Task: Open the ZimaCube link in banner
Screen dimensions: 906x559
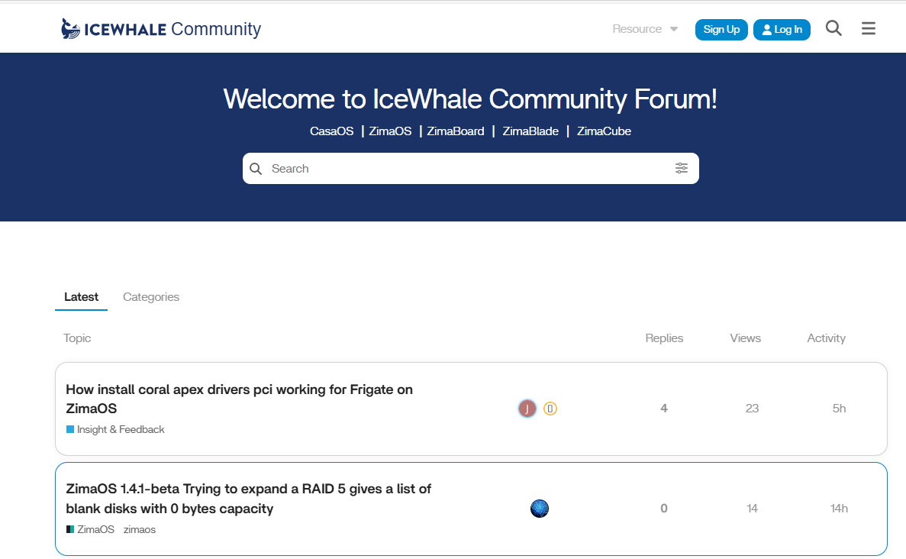Action: coord(604,131)
